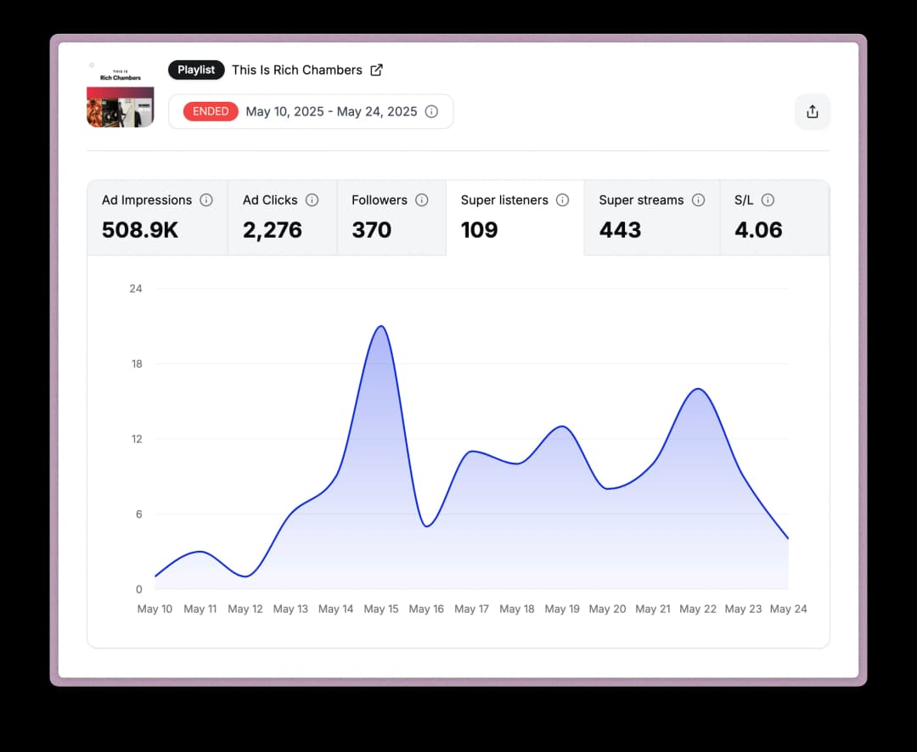Viewport: 917px width, 752px height.
Task: Click the May 15 peak on chart
Action: coord(381,327)
